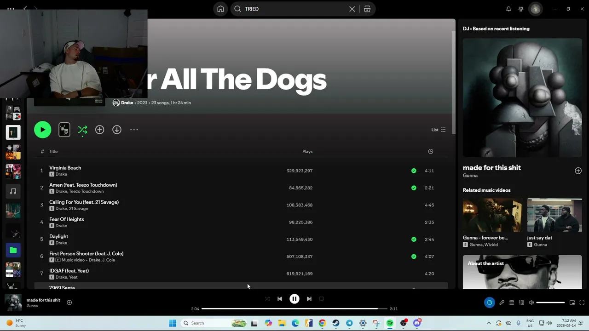The width and height of the screenshot is (589, 331).
Task: Open Teezo Touchdown artist link
Action: coord(86,191)
